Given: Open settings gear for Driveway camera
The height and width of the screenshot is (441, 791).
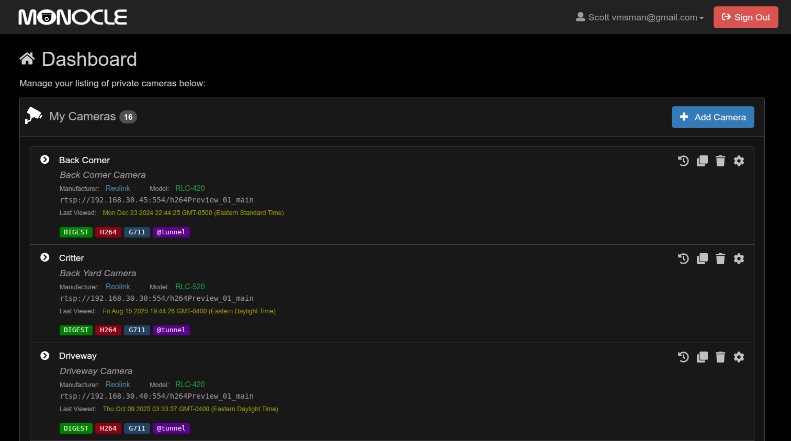Looking at the screenshot, I should (739, 357).
